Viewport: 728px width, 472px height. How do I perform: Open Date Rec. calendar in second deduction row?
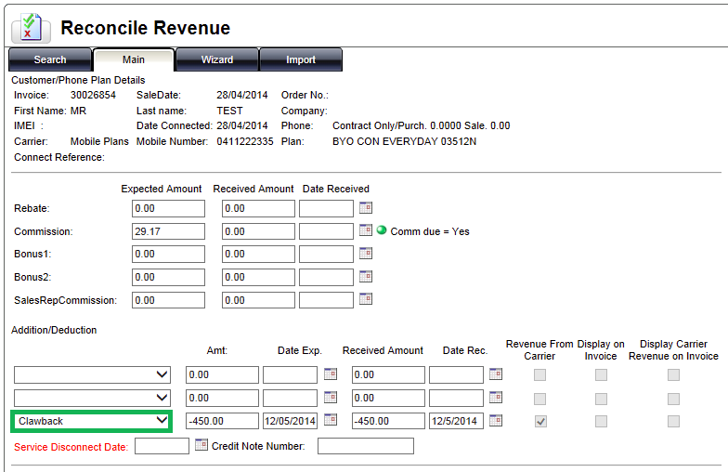(496, 398)
